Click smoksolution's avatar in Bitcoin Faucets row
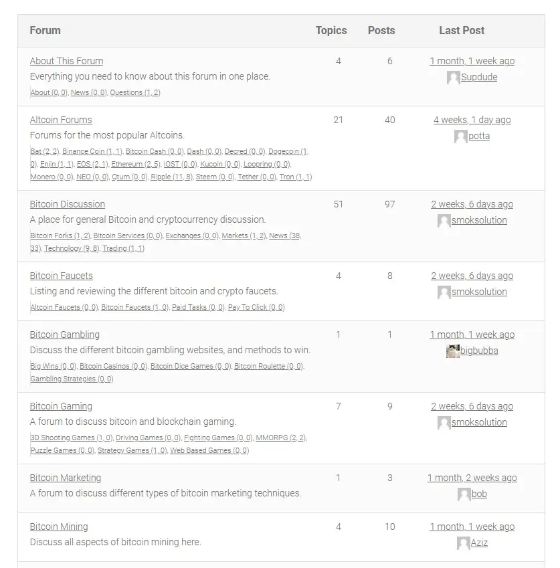The image size is (560, 568). click(x=444, y=292)
